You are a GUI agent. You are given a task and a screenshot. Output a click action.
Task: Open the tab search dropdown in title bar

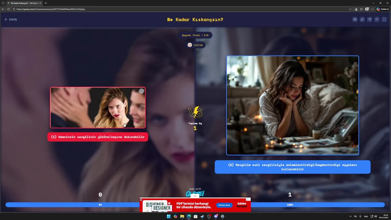pyautogui.click(x=3, y=3)
